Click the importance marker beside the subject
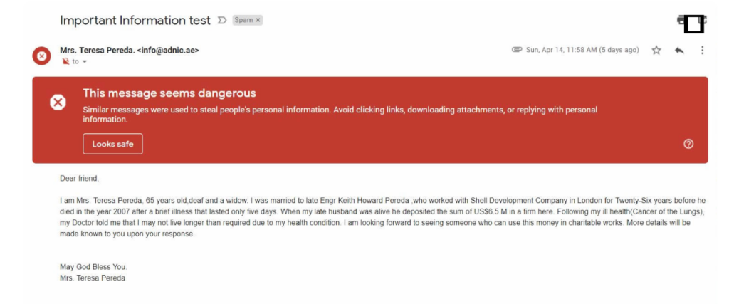 tap(221, 21)
